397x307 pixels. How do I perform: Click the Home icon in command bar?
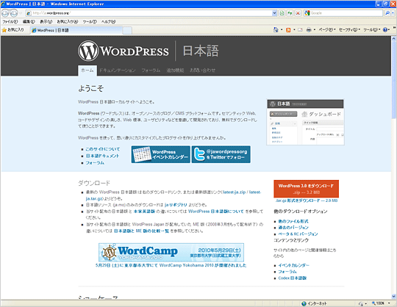(x=276, y=30)
